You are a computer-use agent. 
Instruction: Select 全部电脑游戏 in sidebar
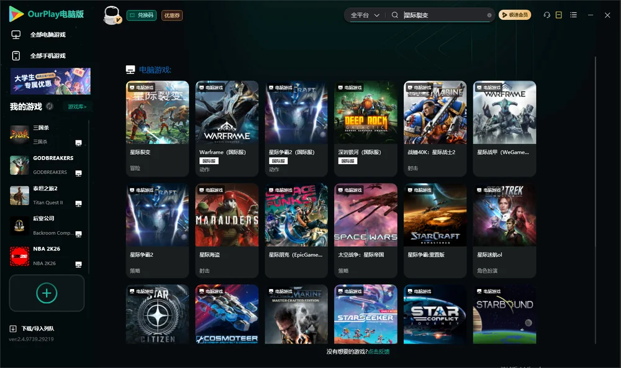coord(48,35)
